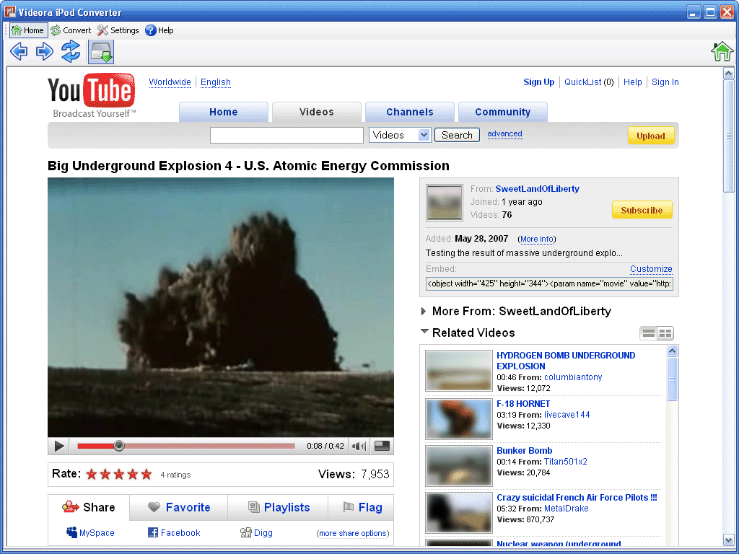739x554 pixels.
Task: Click the Search button
Action: [x=457, y=135]
